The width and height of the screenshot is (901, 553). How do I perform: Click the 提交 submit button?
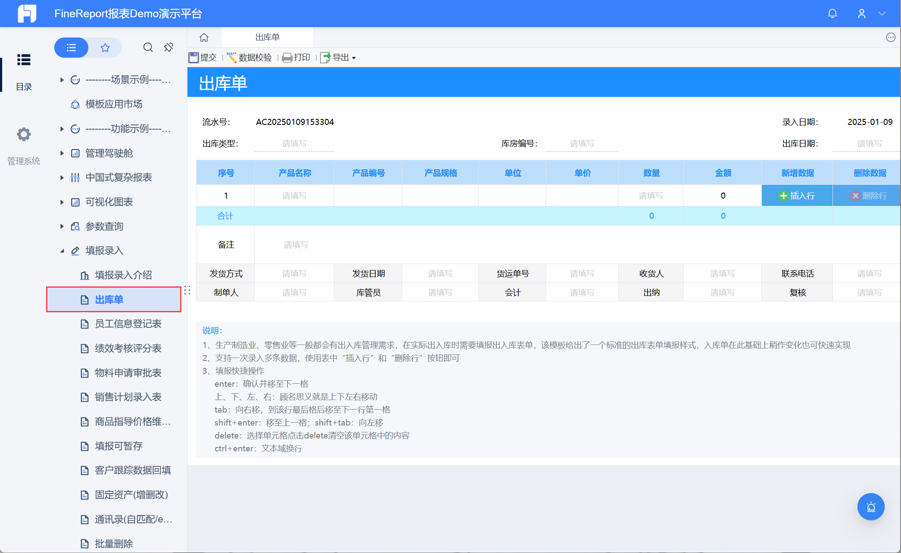[203, 58]
